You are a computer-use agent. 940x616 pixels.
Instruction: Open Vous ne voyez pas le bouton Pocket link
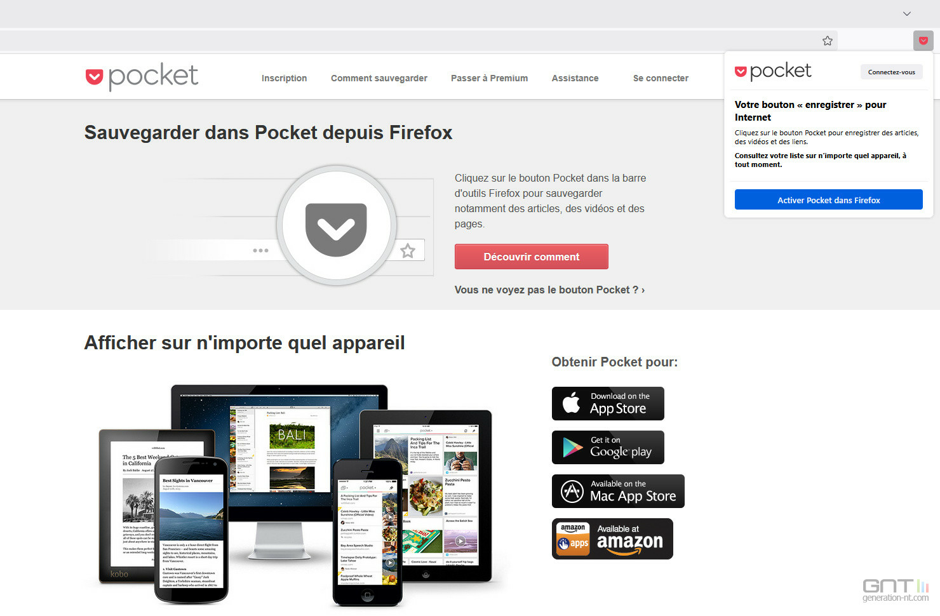tap(549, 290)
